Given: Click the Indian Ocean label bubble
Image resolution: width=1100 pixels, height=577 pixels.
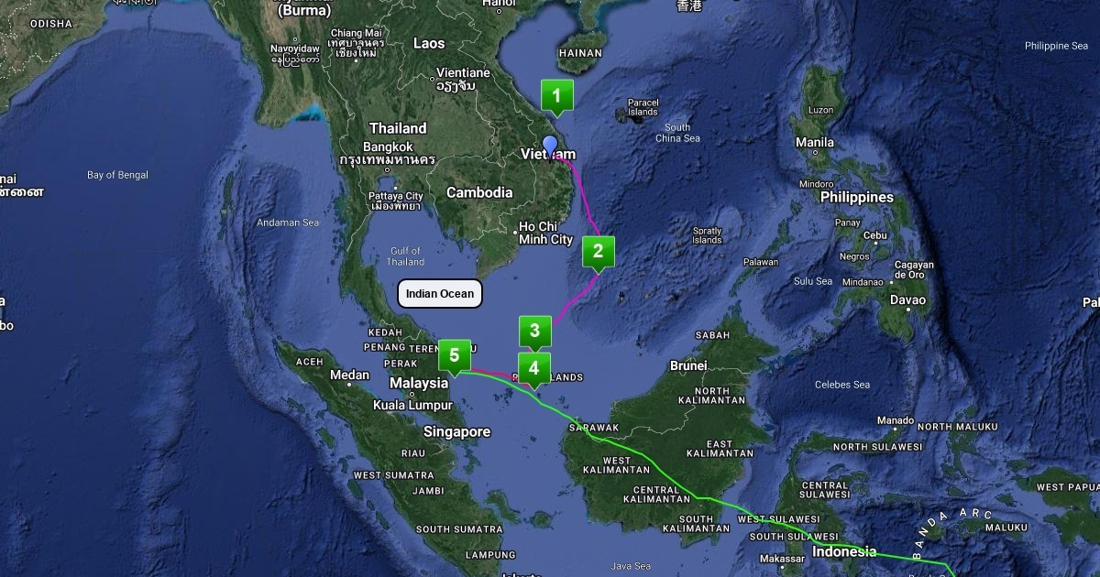Looking at the screenshot, I should point(440,293).
